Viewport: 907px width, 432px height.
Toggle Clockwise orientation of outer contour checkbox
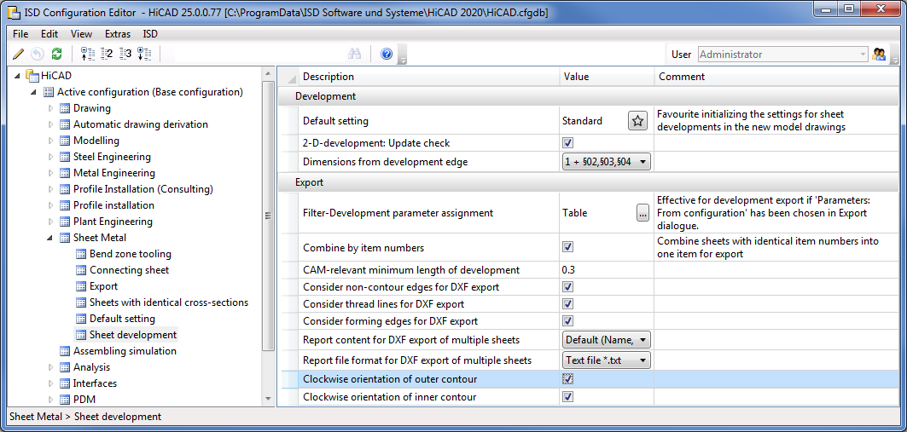pyautogui.click(x=567, y=379)
